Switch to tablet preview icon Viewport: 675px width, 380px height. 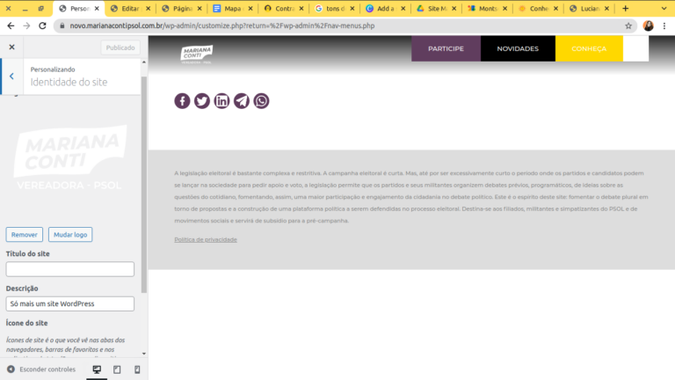point(117,369)
